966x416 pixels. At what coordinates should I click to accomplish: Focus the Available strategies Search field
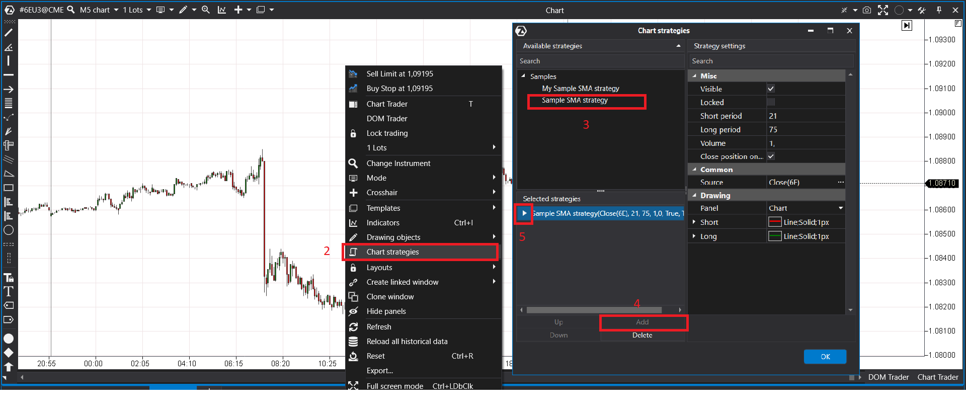[x=600, y=61]
